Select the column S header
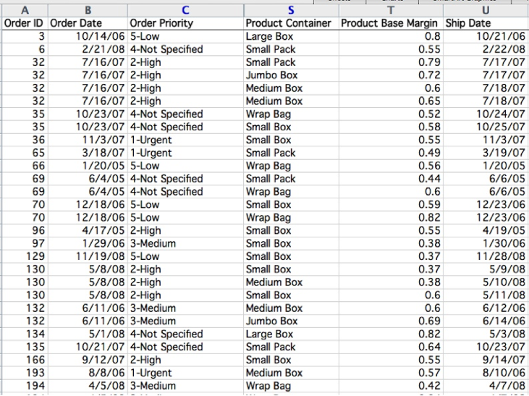 pos(290,10)
